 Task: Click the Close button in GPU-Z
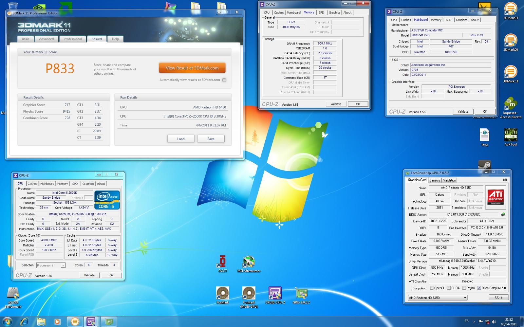pyautogui.click(x=498, y=297)
